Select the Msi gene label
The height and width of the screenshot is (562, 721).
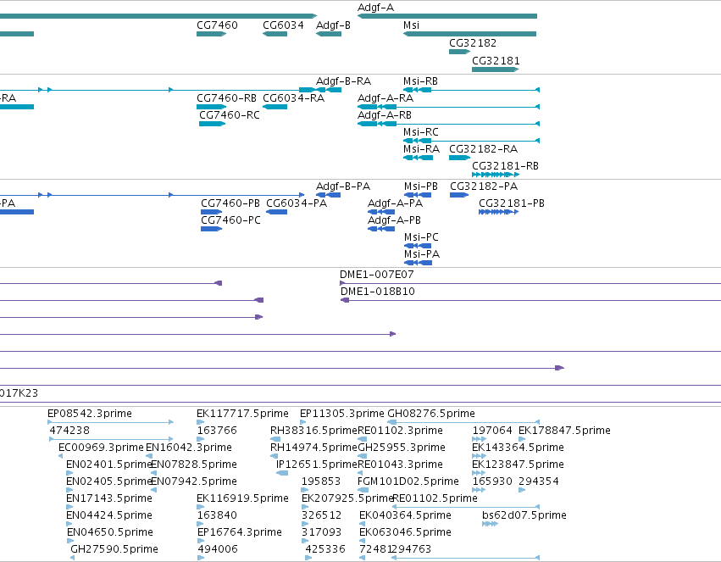411,25
